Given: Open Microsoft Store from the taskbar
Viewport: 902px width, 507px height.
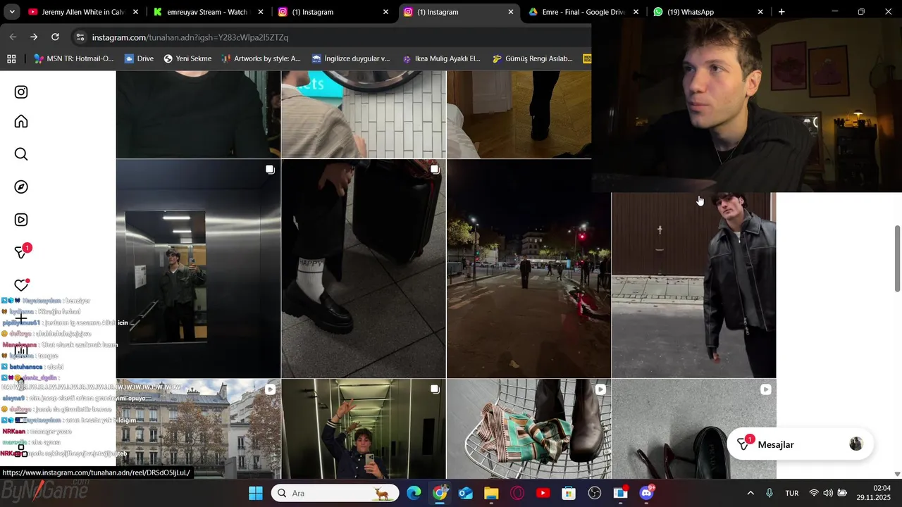Looking at the screenshot, I should pos(569,493).
